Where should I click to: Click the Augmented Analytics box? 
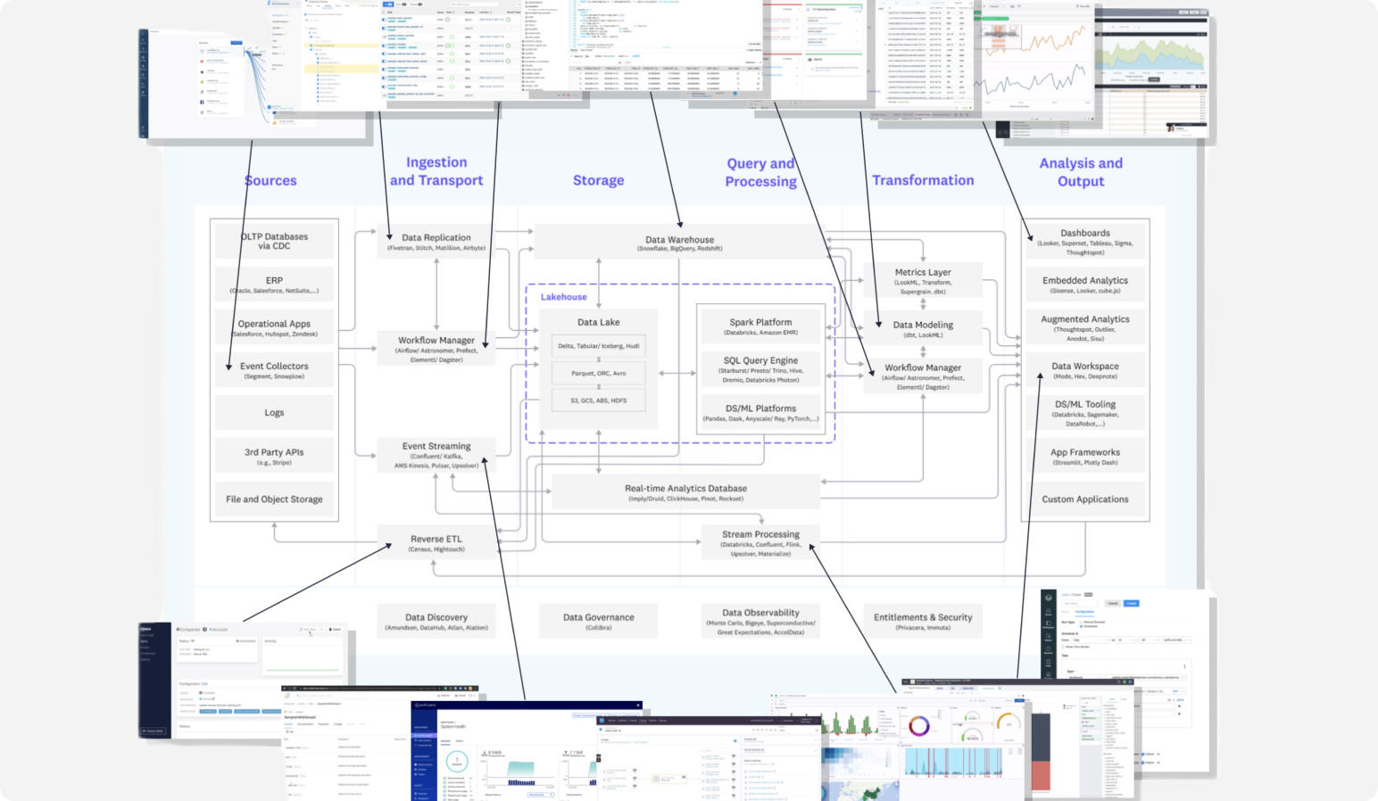[x=1085, y=328]
